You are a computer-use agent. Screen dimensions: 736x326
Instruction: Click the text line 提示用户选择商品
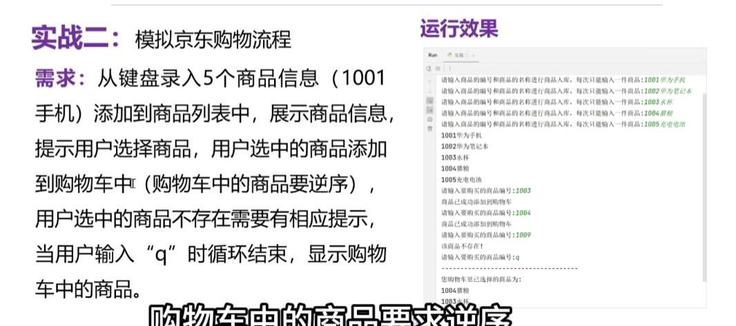113,150
